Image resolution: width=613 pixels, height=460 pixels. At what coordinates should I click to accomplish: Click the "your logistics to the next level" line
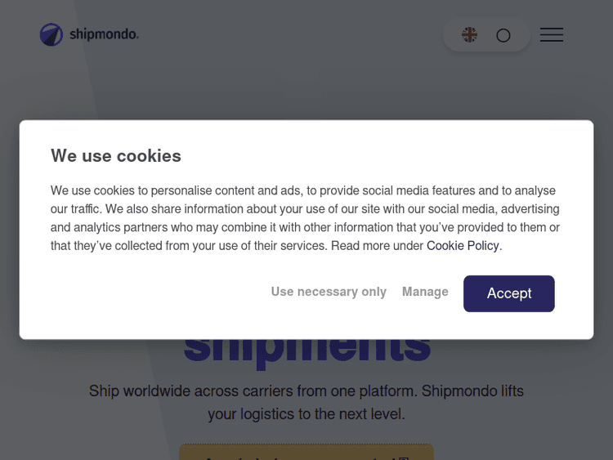(306, 414)
